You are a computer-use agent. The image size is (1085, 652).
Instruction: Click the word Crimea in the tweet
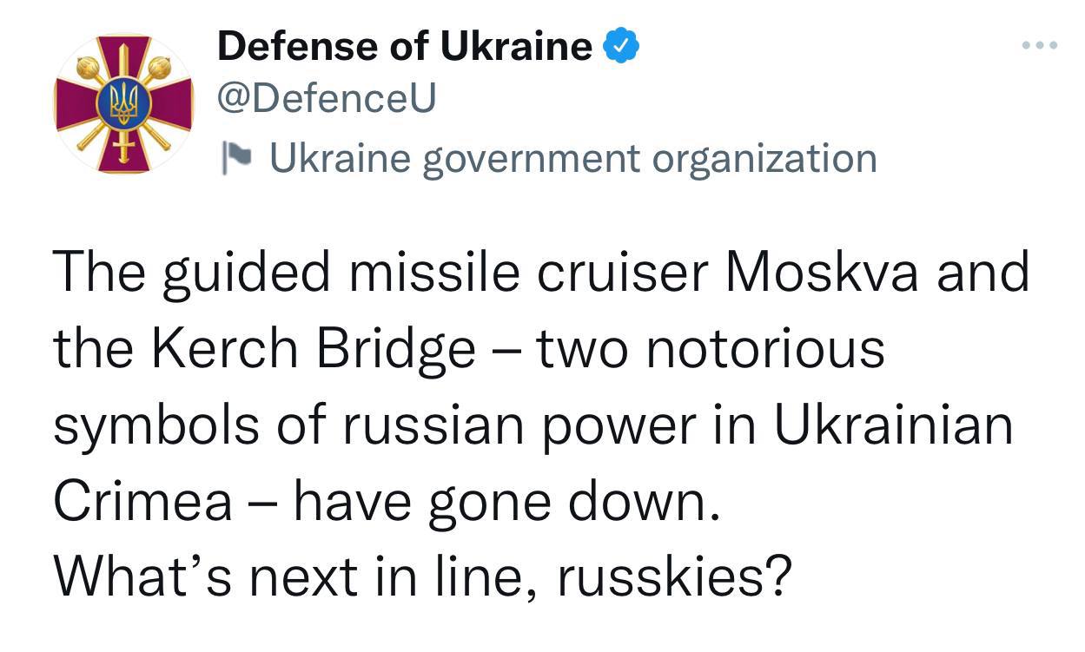coord(143,502)
